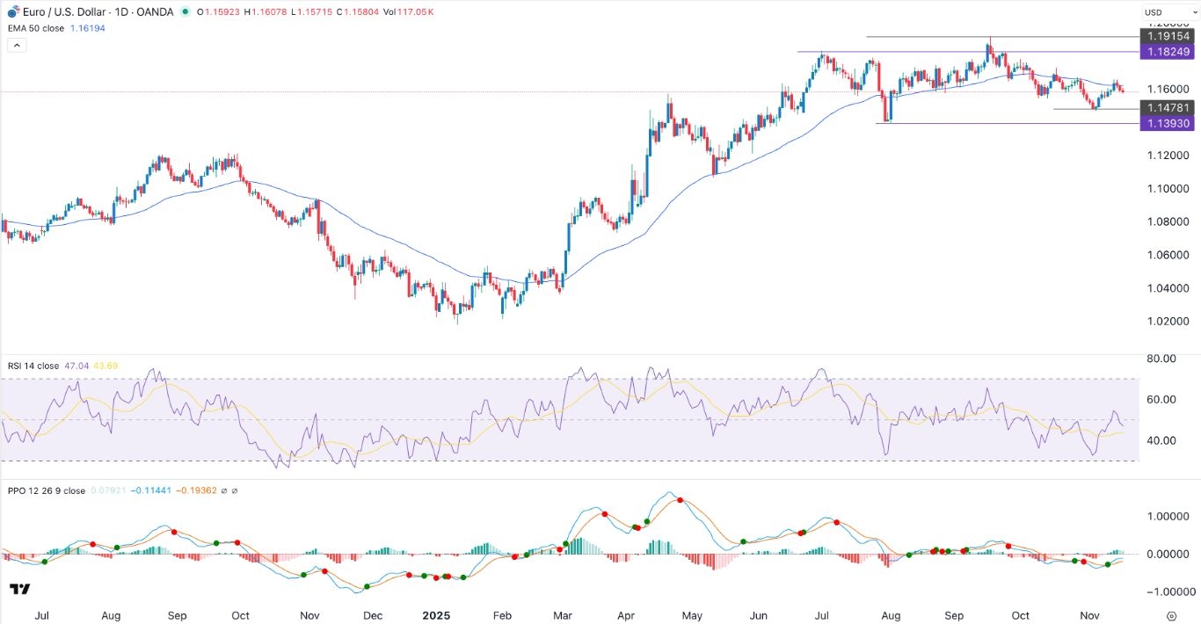Image resolution: width=1201 pixels, height=624 pixels.
Task: Expand the PPO 12 26 9 indicator legend
Action: 44,490
